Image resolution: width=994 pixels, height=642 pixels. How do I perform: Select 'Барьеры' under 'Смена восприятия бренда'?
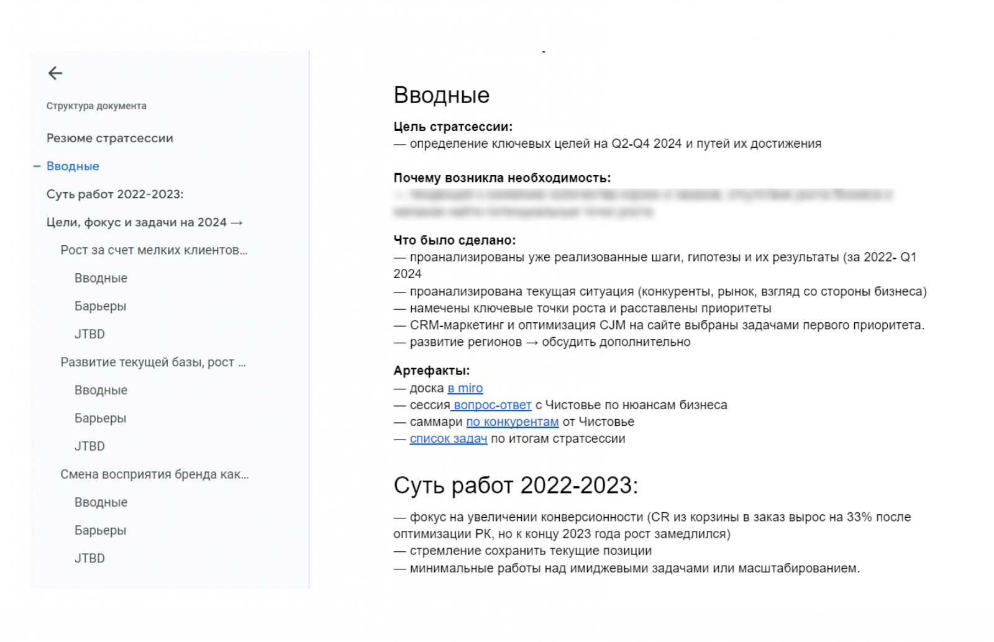pyautogui.click(x=100, y=530)
